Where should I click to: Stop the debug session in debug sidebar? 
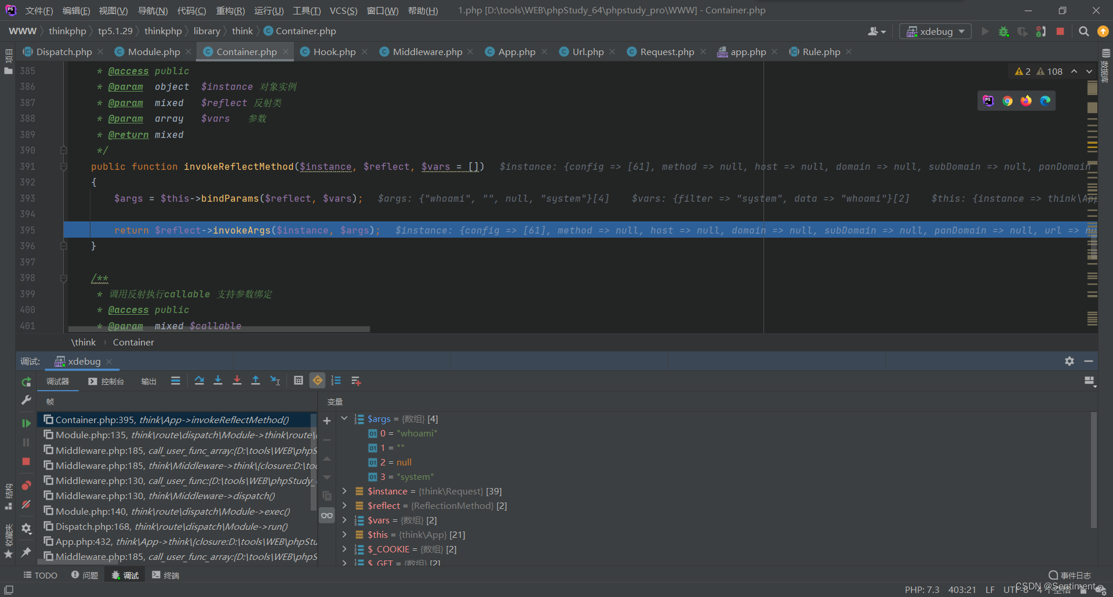[26, 461]
